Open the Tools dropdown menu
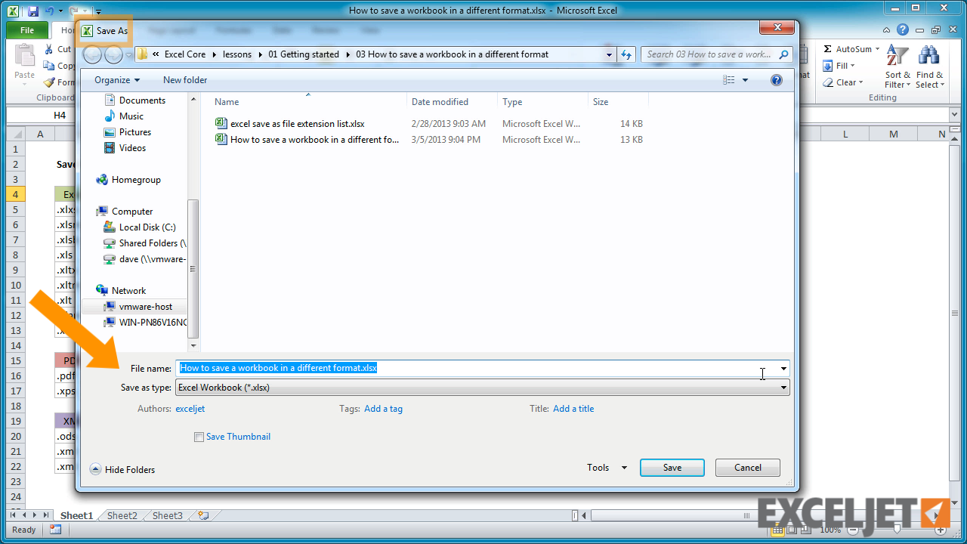The width and height of the screenshot is (967, 544). coord(607,468)
